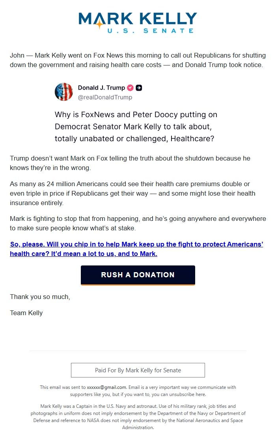
Task: Click the 'Mark is fighting' paragraph
Action: click(x=138, y=224)
